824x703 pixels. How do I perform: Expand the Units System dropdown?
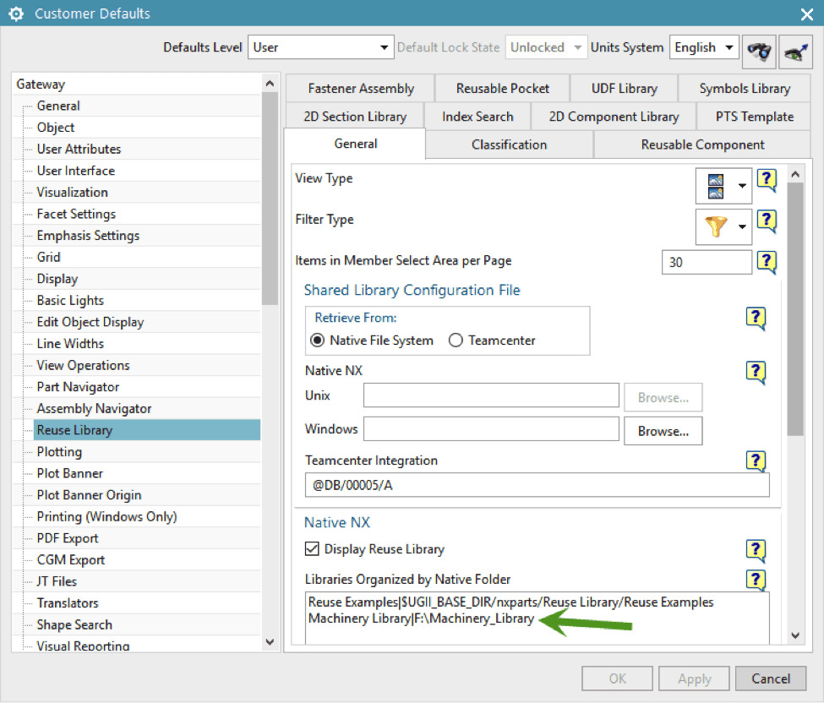(704, 47)
